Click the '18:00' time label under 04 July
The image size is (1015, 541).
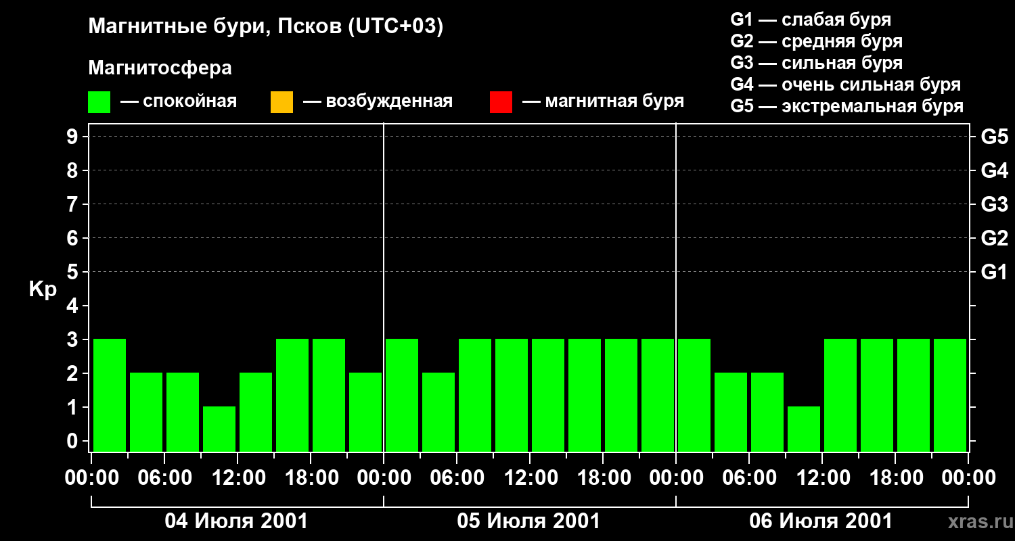click(311, 478)
